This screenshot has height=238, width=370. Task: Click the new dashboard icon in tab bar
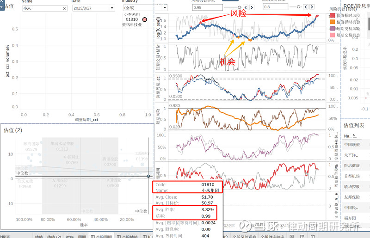[302, 236]
